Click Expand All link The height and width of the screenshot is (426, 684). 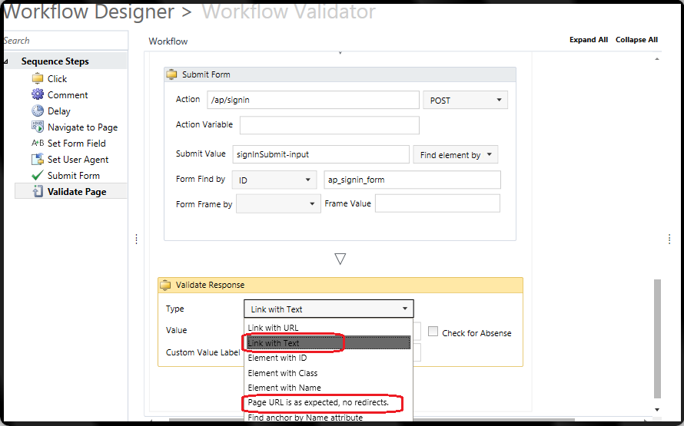click(589, 40)
